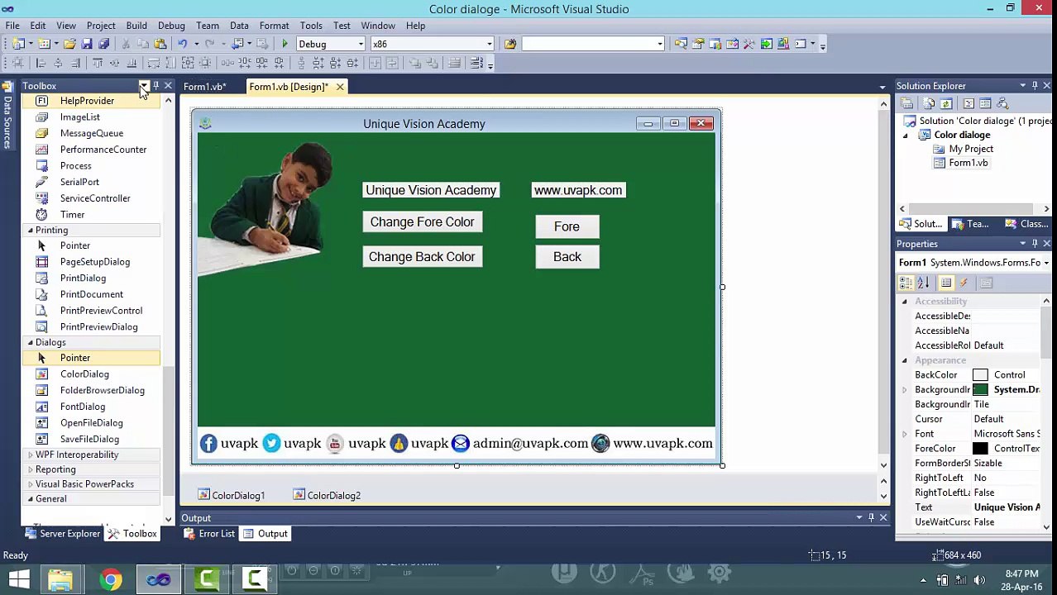Collapse the Printing toolbox group
This screenshot has height=595, width=1057.
coord(31,230)
